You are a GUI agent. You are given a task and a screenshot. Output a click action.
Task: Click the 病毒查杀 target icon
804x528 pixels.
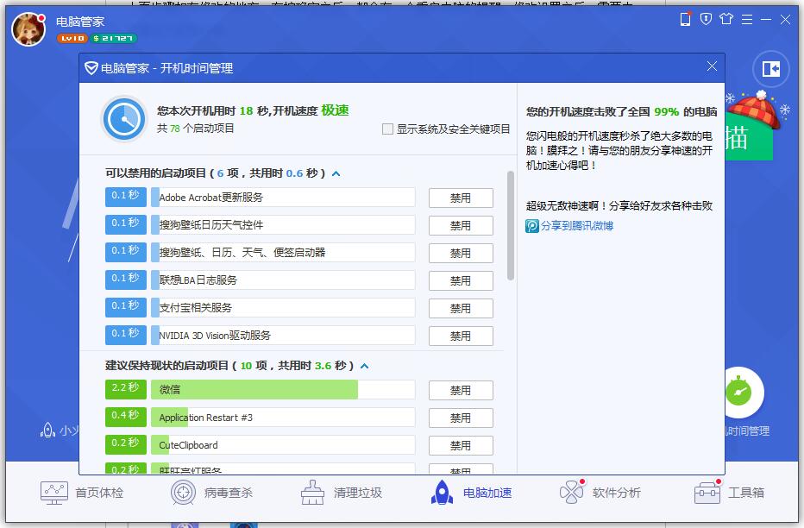[x=183, y=493]
